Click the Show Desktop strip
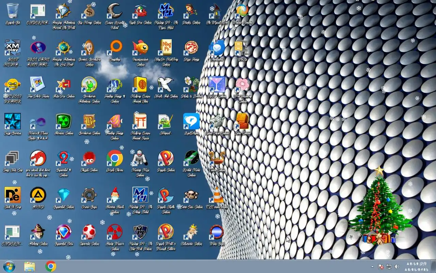The width and height of the screenshot is (436, 273). [x=433, y=266]
